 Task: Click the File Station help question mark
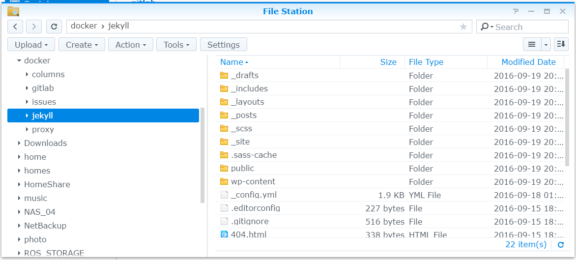point(516,11)
